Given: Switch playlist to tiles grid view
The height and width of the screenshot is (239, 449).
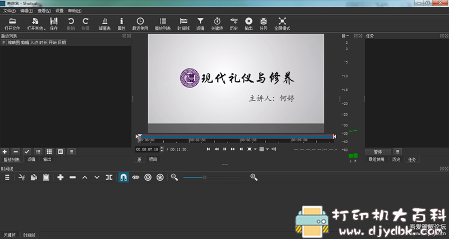Looking at the screenshot, I should click(49, 151).
